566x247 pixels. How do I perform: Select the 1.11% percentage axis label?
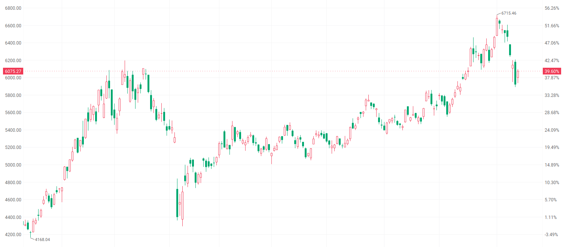(x=552, y=217)
